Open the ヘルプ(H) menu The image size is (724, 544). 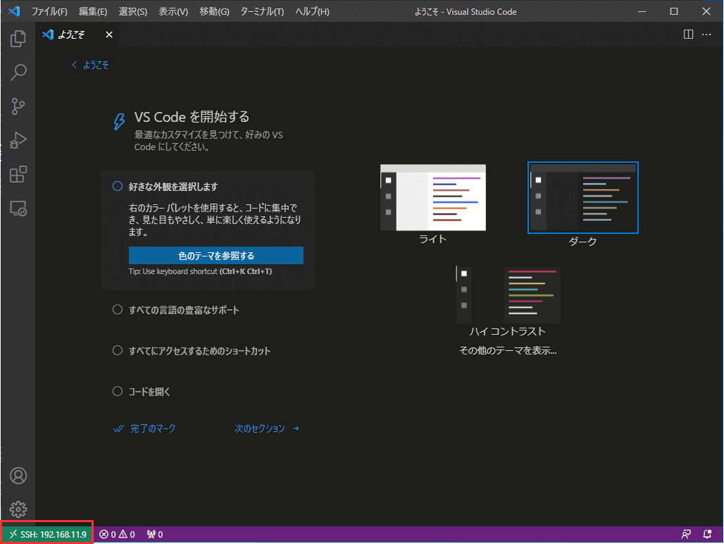(312, 11)
